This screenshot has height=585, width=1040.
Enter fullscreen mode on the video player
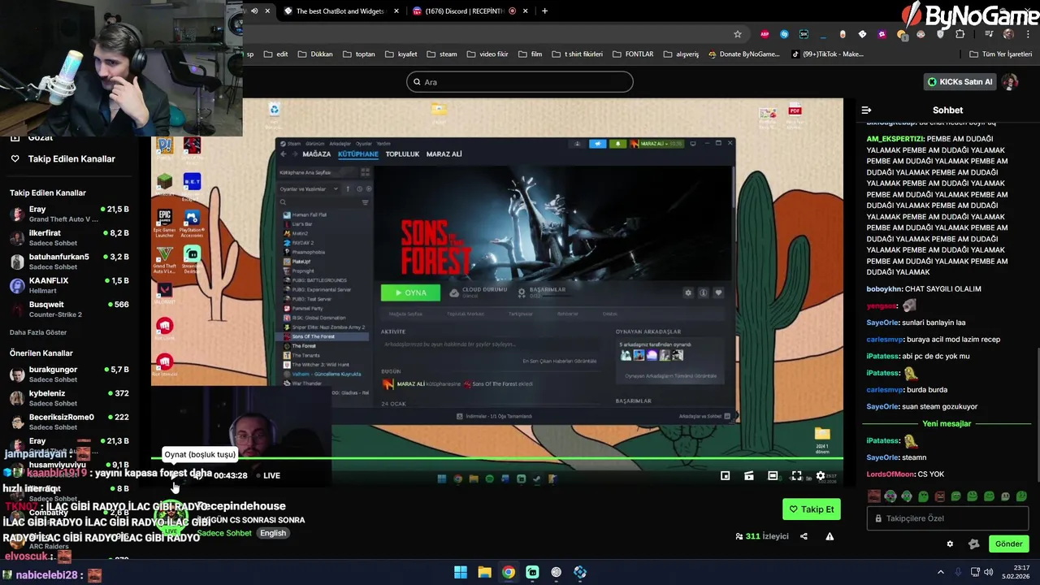796,476
